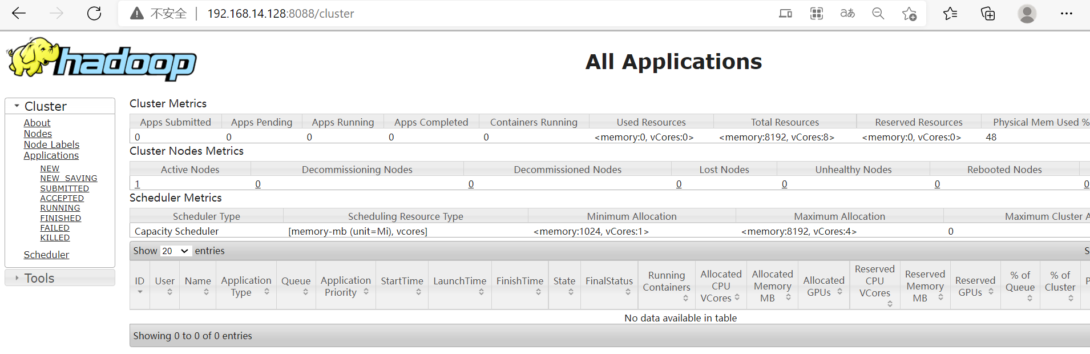This screenshot has height=354, width=1090.
Task: Click the Decommissioned Nodes count link
Action: coord(471,184)
